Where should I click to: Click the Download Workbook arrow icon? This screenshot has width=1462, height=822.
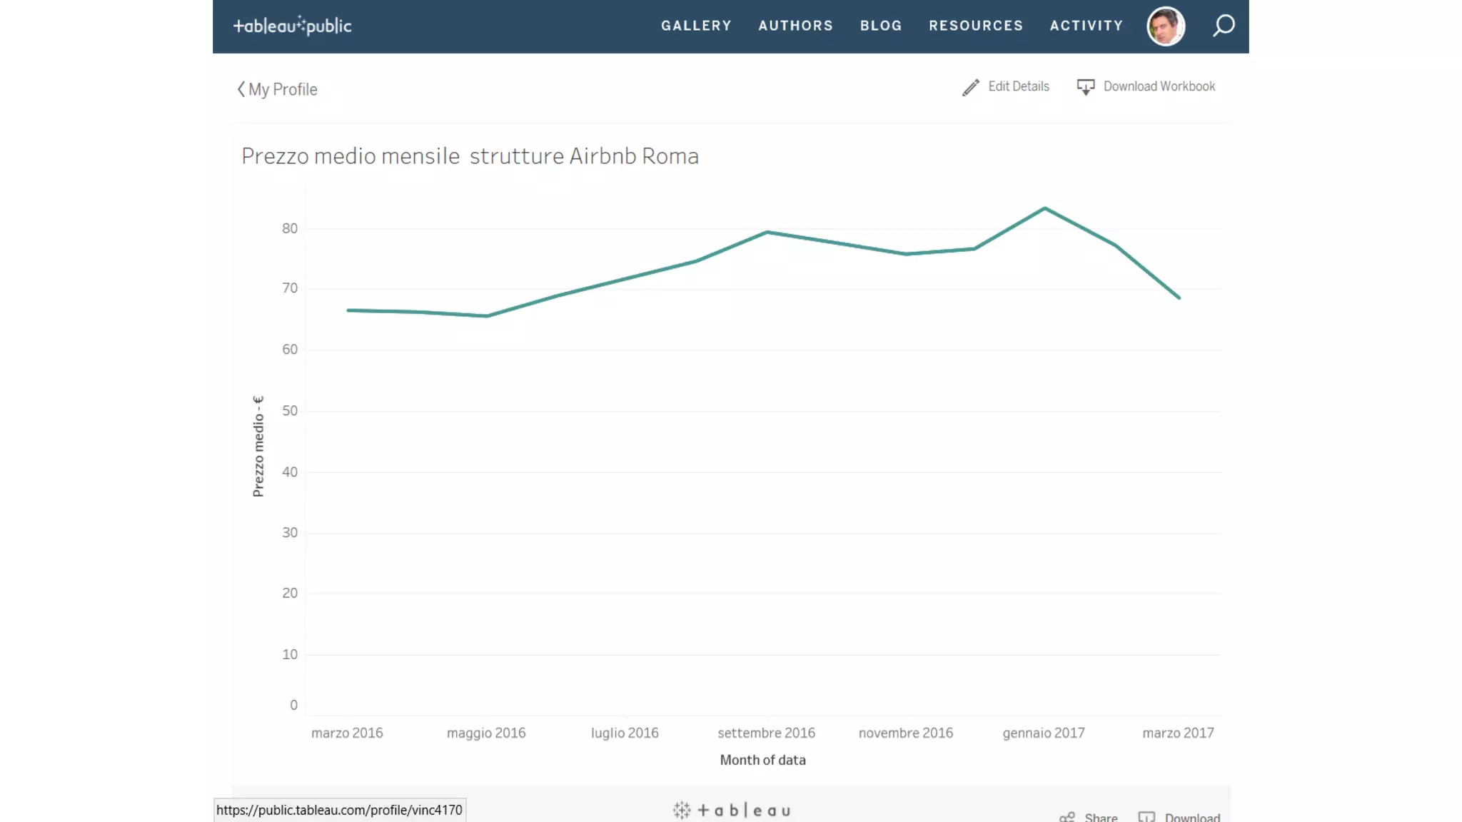tap(1085, 87)
